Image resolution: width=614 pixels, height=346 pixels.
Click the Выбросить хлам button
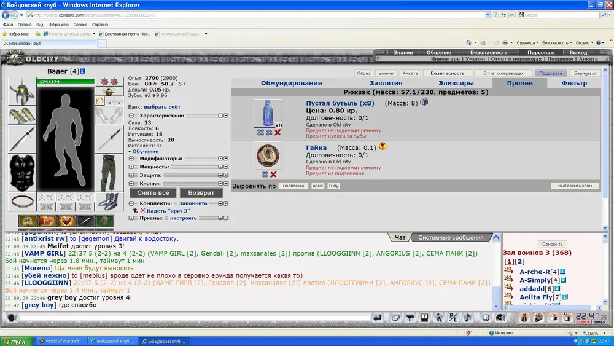point(575,186)
